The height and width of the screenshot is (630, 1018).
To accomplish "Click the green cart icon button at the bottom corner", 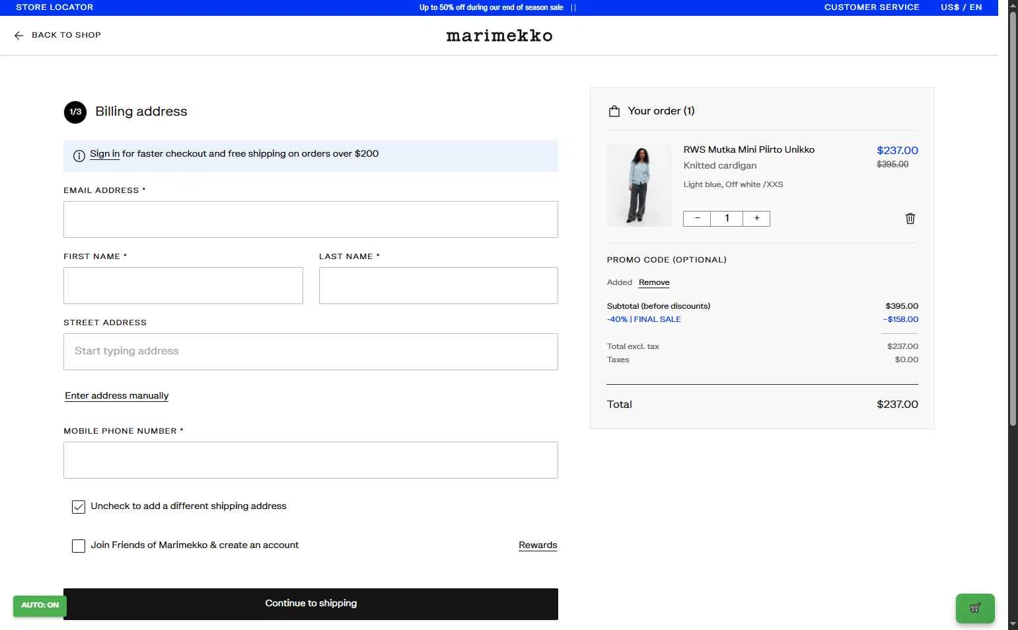I will click(x=975, y=608).
